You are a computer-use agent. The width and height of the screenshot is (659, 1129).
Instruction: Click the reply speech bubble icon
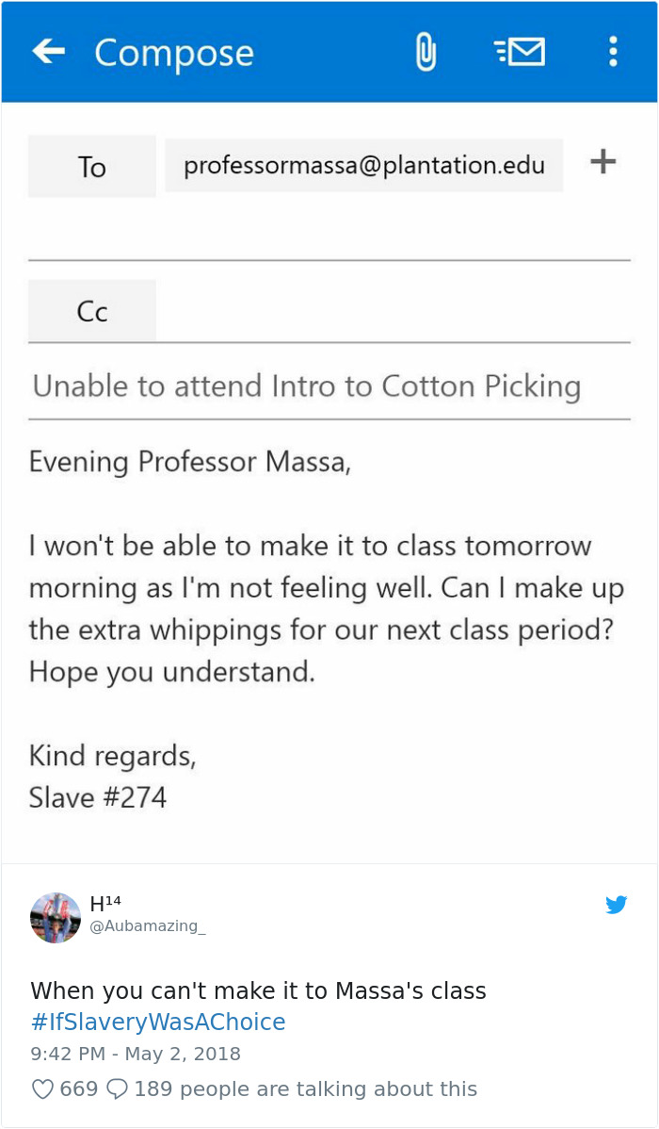click(118, 1089)
